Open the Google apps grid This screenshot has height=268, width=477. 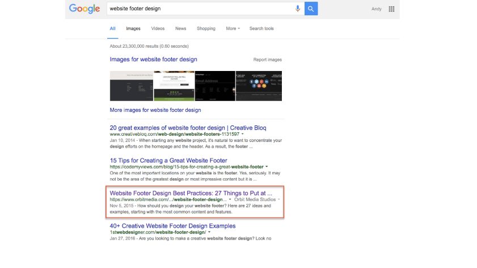(x=391, y=9)
